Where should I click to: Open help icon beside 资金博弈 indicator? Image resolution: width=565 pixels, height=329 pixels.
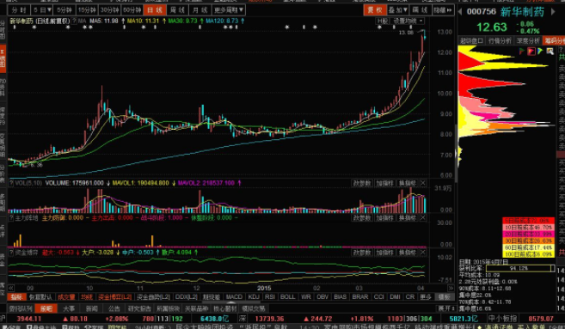click(11, 253)
